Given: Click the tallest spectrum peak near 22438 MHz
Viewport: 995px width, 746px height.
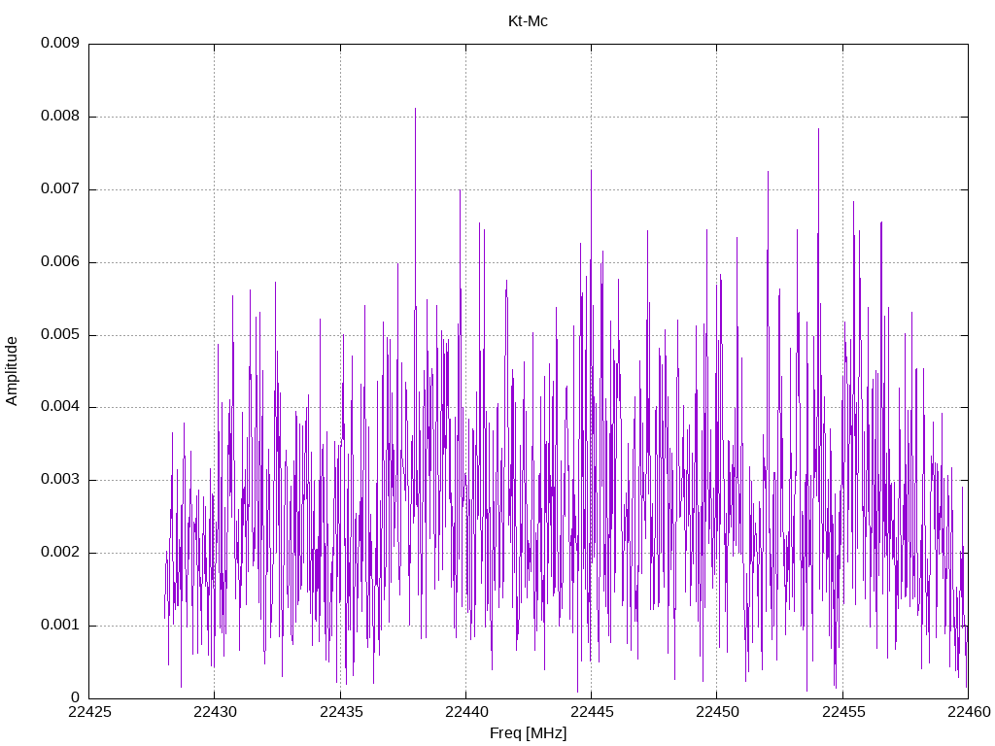Looking at the screenshot, I should (x=415, y=110).
